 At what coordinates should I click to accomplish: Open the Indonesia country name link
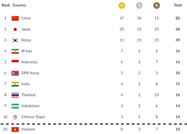pyautogui.click(x=29, y=62)
